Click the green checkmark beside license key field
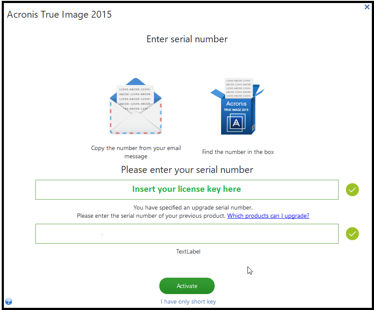The image size is (374, 310). [x=352, y=190]
